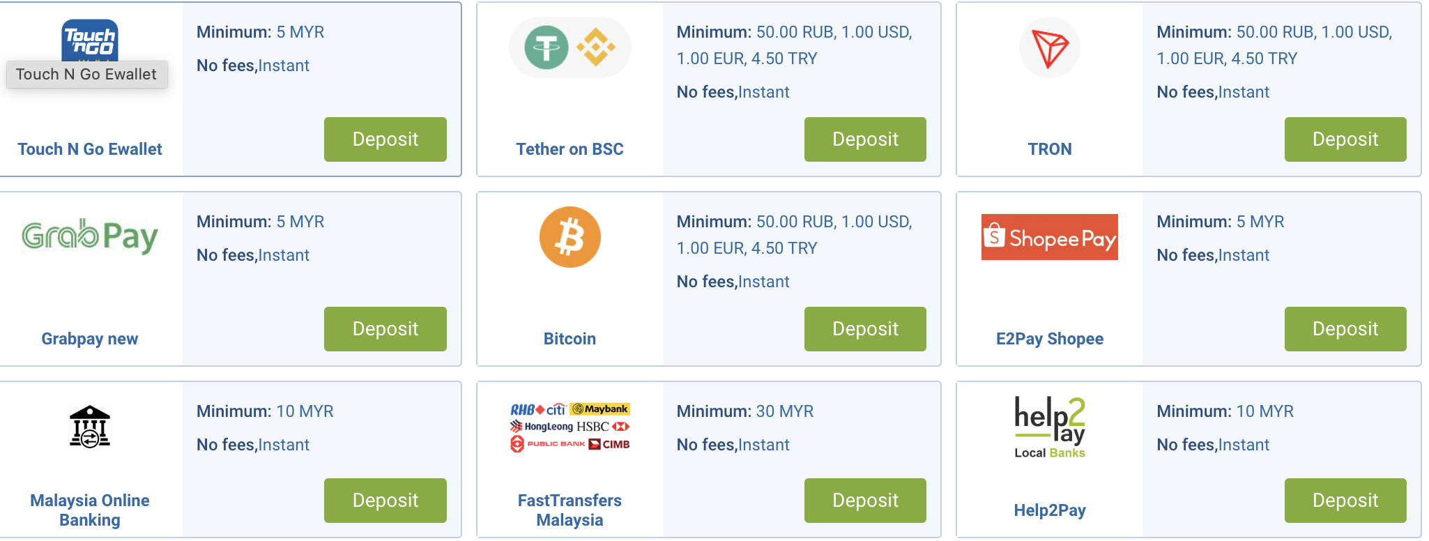1429x541 pixels.
Task: Click the red TRON logo icon
Action: [x=1049, y=47]
